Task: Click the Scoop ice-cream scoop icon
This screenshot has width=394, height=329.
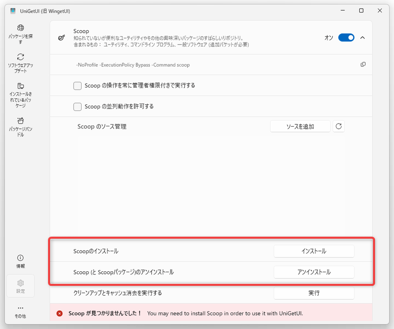Action: click(x=62, y=38)
